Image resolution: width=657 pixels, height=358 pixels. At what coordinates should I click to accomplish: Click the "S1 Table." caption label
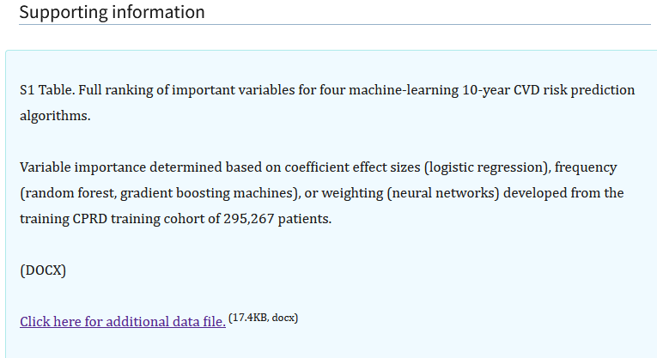pyautogui.click(x=48, y=90)
